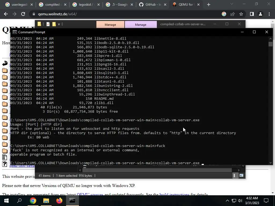This screenshot has height=206, width=275.
Task: Close the GitHub tab
Action: point(165,5)
